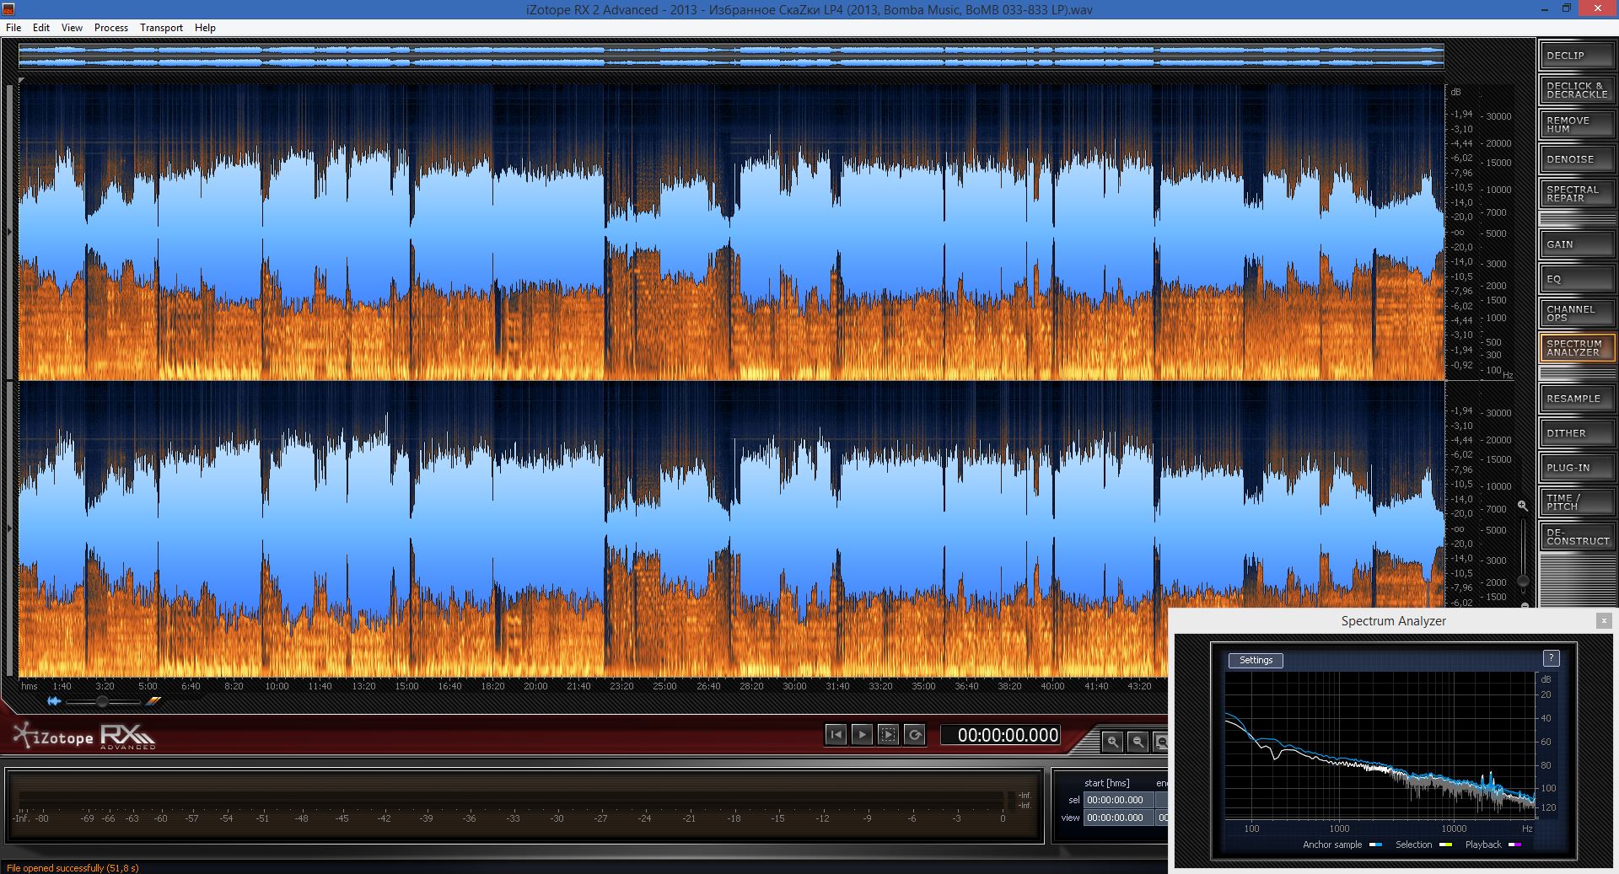
Task: Click the rewind to start transport button
Action: 836,735
